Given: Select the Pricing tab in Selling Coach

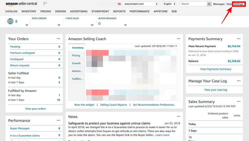Looking at the screenshot, I should (x=77, y=55).
